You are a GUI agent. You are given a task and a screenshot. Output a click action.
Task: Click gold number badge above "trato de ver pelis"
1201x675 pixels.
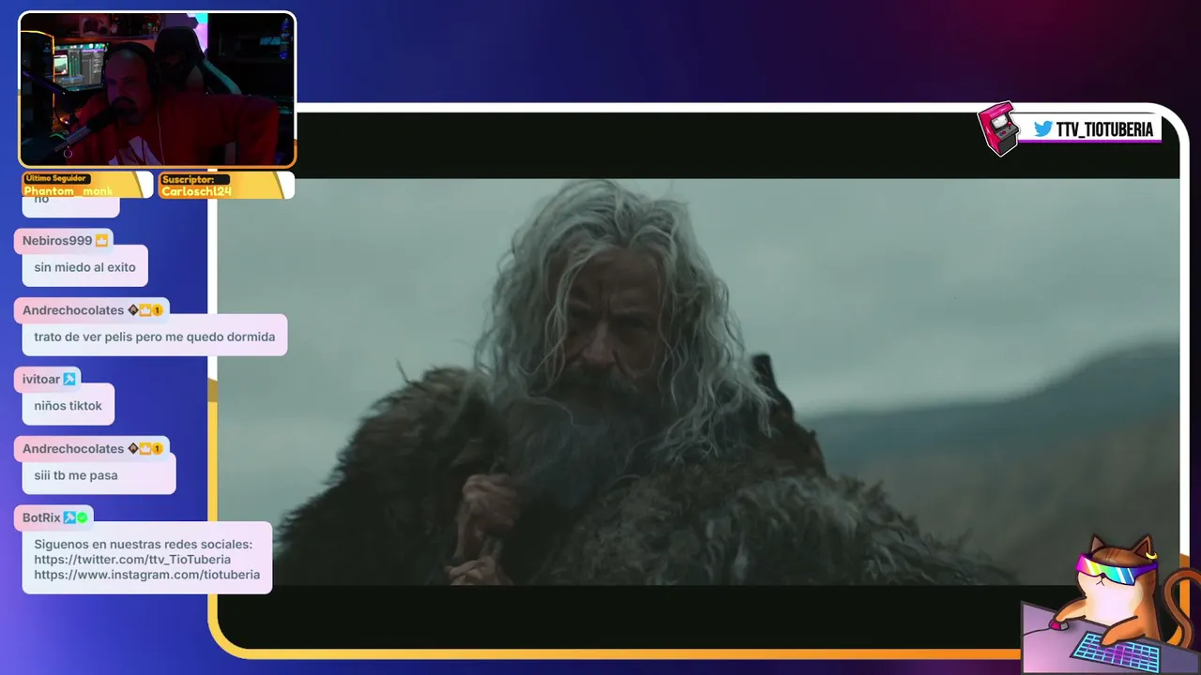tap(158, 310)
